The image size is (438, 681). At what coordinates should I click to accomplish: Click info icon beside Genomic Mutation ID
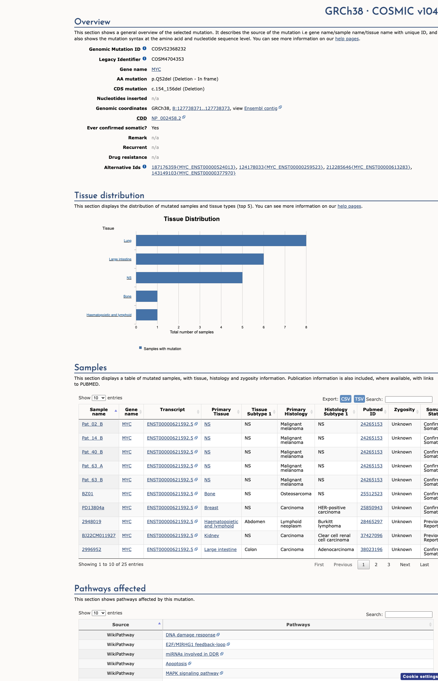click(144, 48)
